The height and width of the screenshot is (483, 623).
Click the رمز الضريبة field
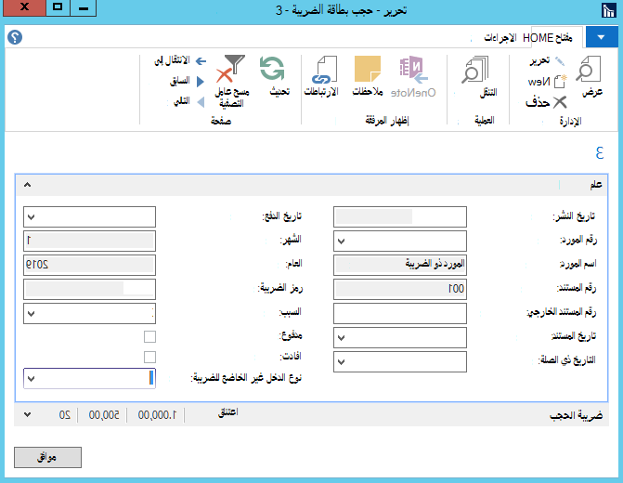pyautogui.click(x=89, y=289)
